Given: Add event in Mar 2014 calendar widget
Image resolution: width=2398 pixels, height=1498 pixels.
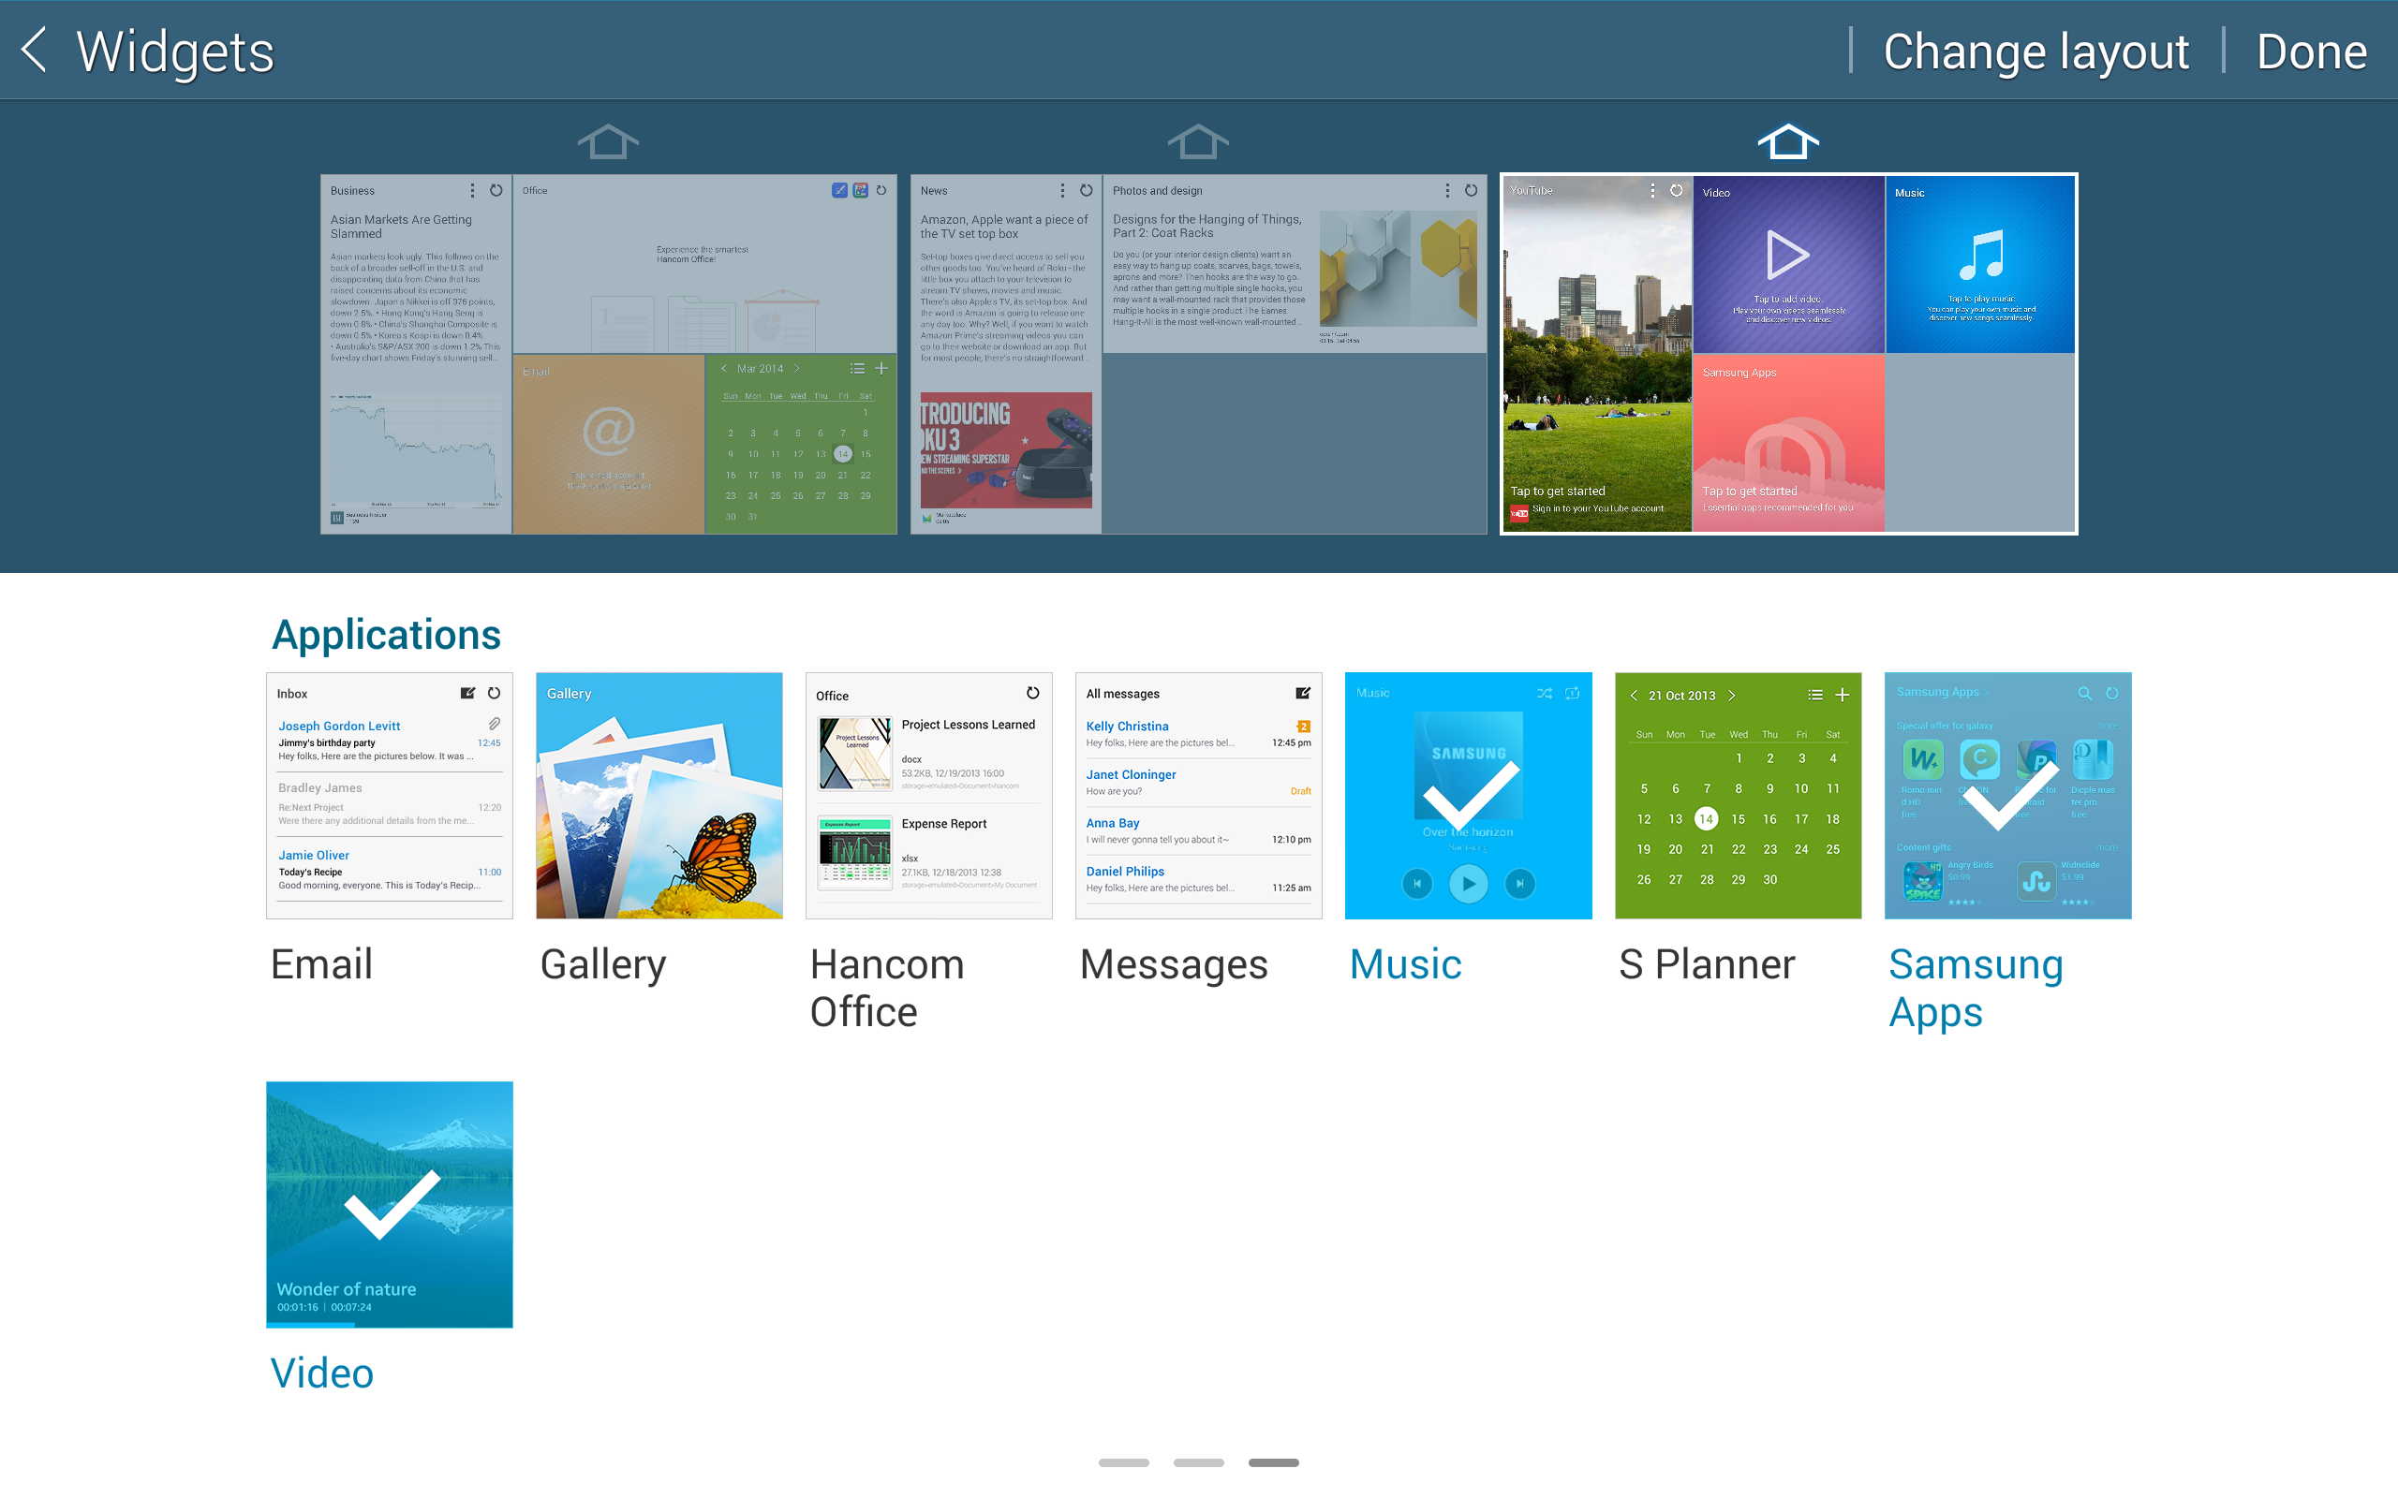Looking at the screenshot, I should [881, 369].
